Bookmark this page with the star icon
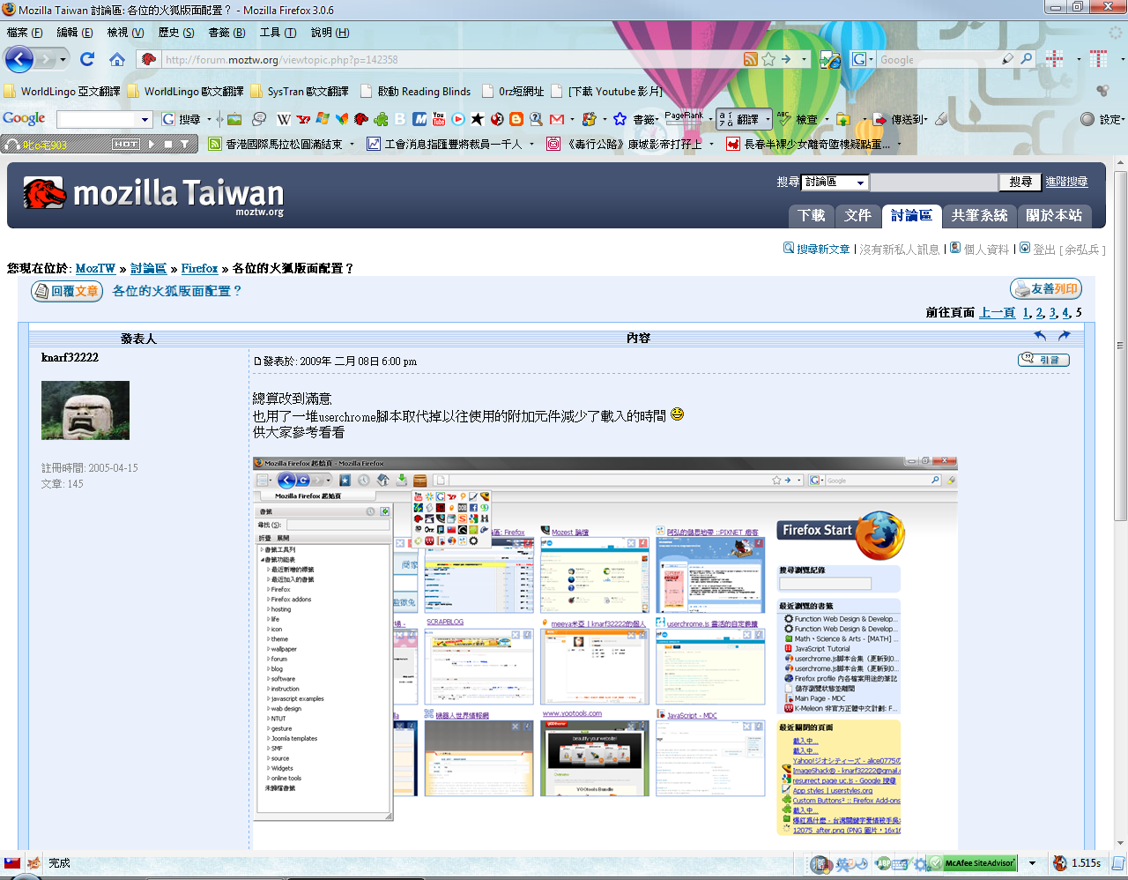 pos(768,59)
